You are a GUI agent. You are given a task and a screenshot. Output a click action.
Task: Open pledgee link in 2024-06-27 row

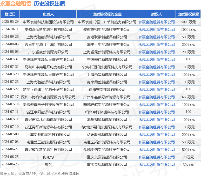pyautogui.click(x=156, y=150)
